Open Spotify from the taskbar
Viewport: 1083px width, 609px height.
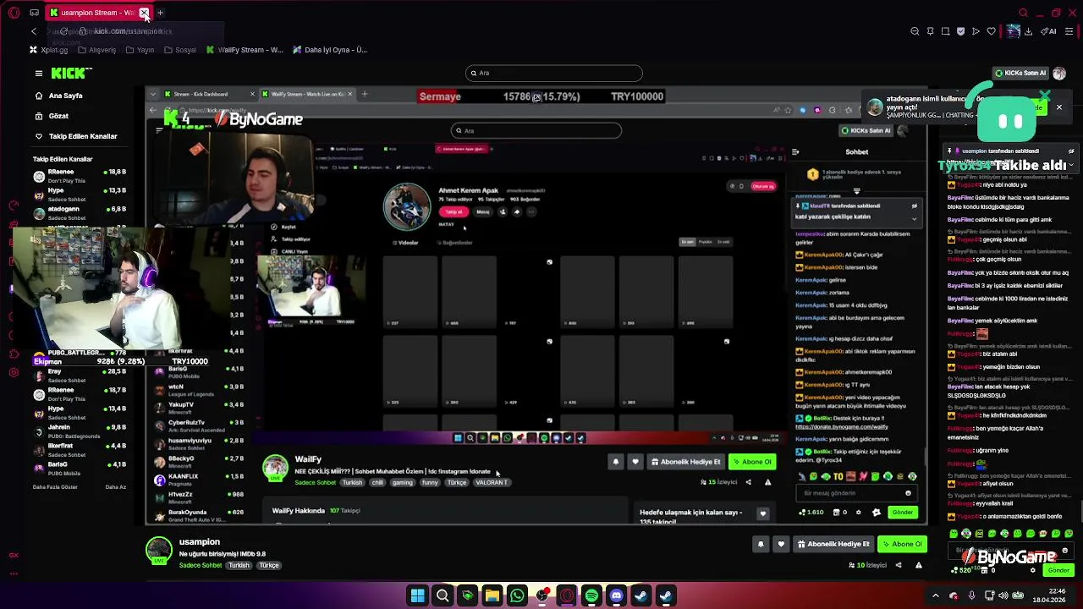[x=591, y=596]
